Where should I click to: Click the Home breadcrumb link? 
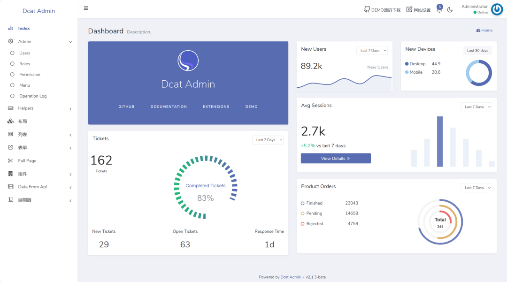point(484,30)
